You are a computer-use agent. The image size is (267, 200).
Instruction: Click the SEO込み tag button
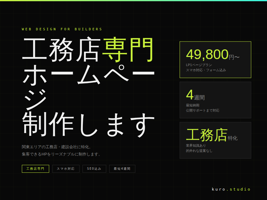coord(94,169)
